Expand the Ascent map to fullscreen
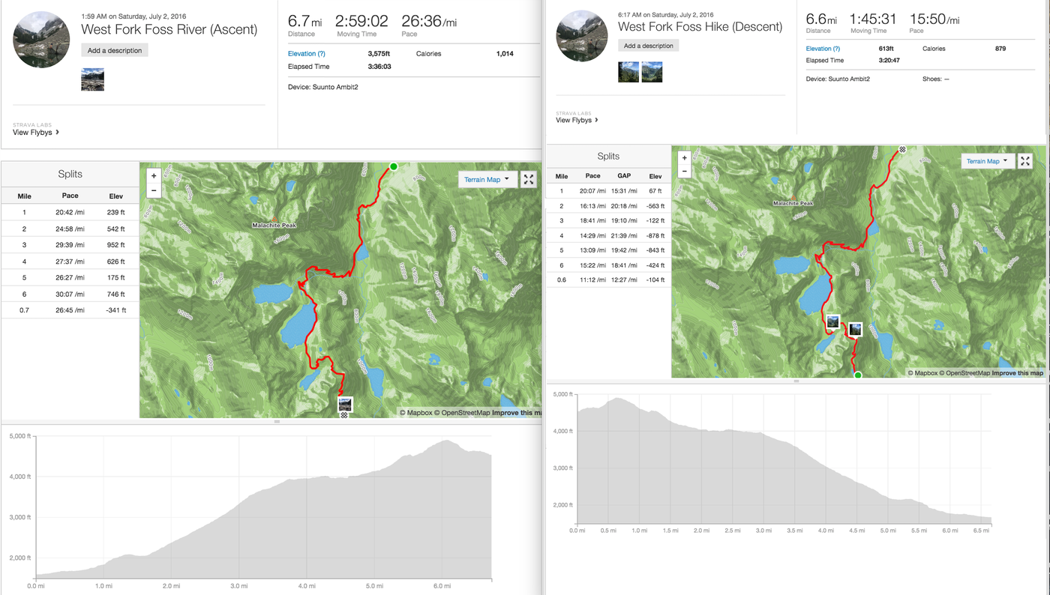The height and width of the screenshot is (595, 1050). click(529, 179)
